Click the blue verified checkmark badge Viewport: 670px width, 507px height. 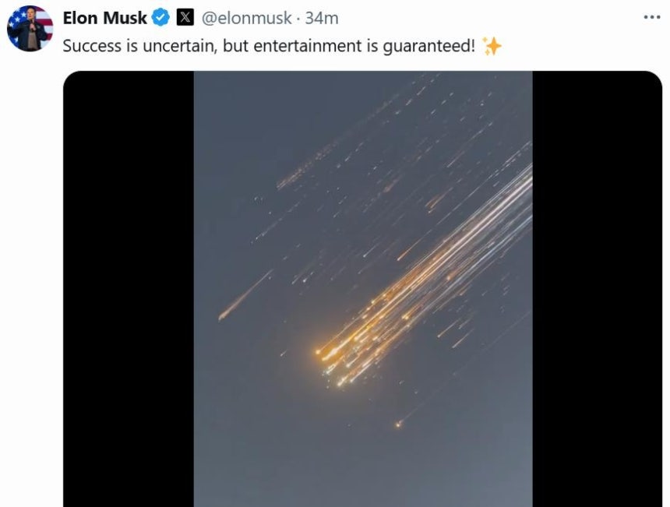point(161,18)
